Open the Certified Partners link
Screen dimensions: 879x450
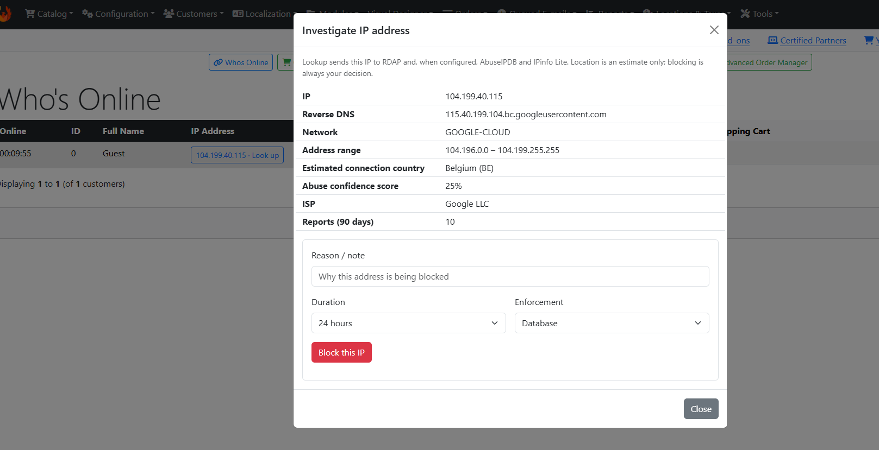[807, 40]
